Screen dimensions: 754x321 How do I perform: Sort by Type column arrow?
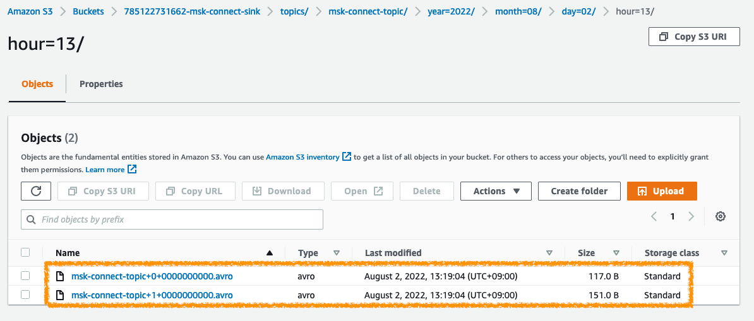point(337,253)
